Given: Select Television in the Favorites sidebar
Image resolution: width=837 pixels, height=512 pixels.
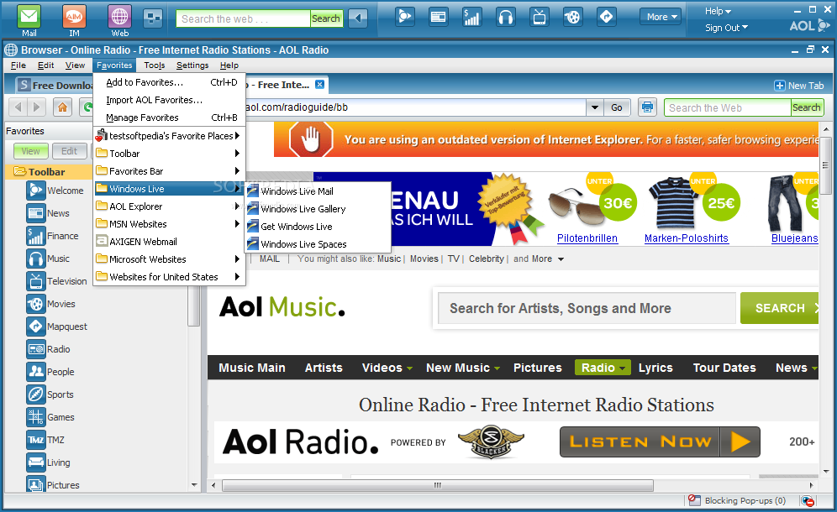Looking at the screenshot, I should [56, 281].
